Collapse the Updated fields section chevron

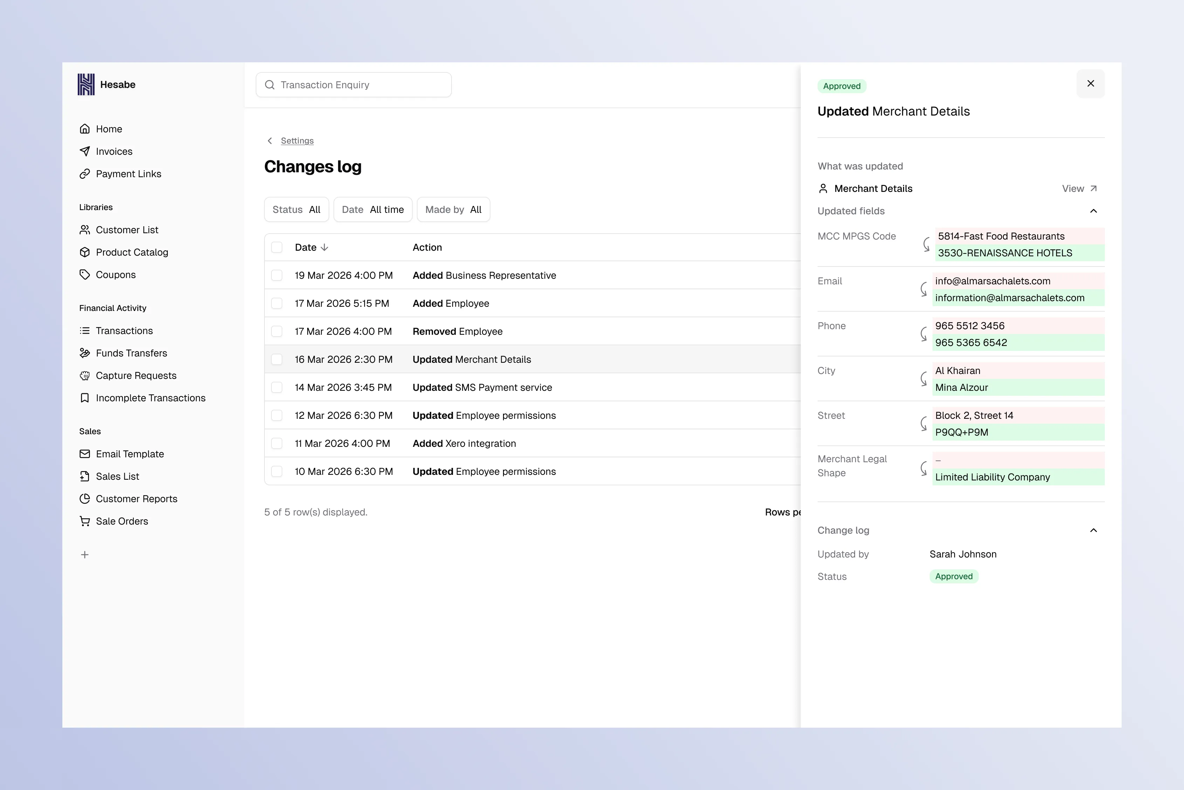1093,211
